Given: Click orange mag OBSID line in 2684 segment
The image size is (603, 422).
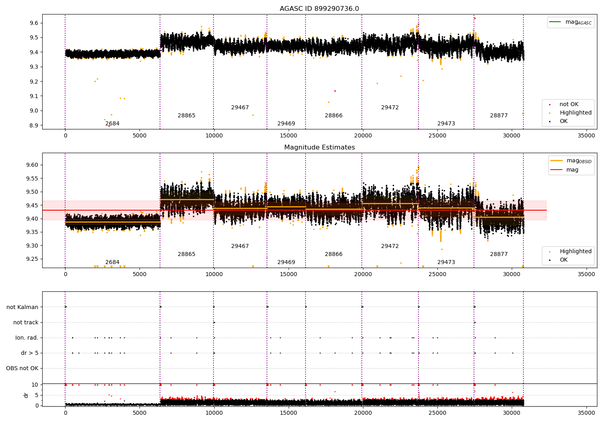Looking at the screenshot, I should [113, 222].
